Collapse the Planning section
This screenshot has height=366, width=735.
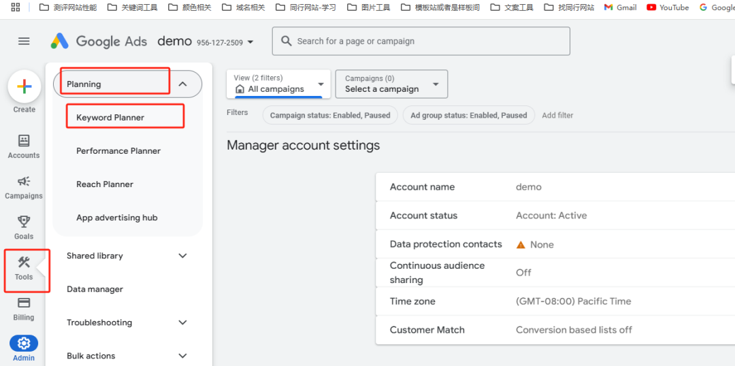tap(182, 84)
